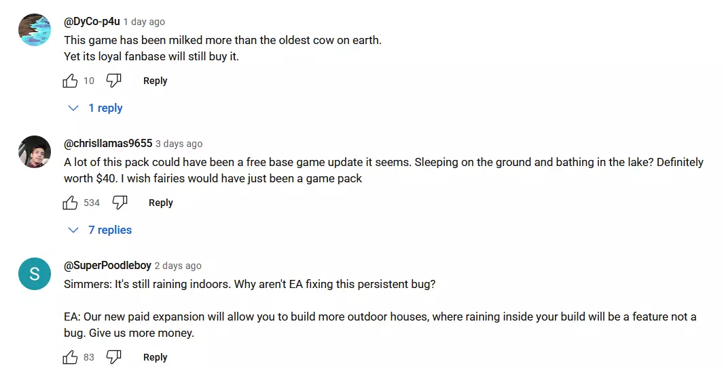
Task: Reply to the @chrisllamas9655 comment
Action: [x=161, y=203]
